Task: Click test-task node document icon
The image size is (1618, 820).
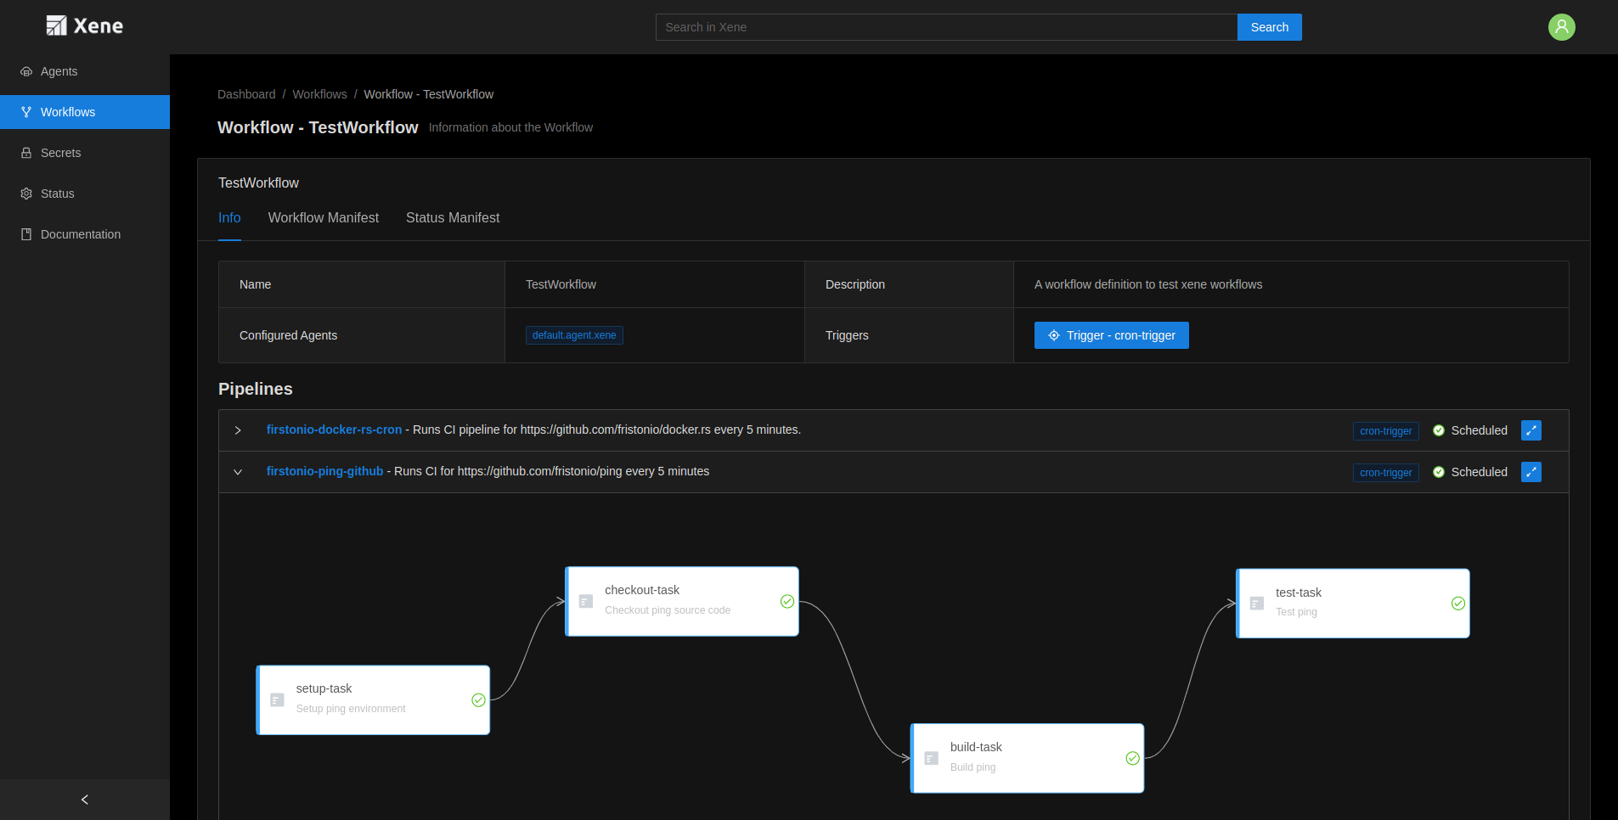Action: pos(1257,604)
